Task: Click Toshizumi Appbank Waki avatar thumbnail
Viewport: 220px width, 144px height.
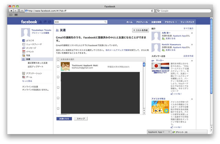Action: (x=65, y=66)
